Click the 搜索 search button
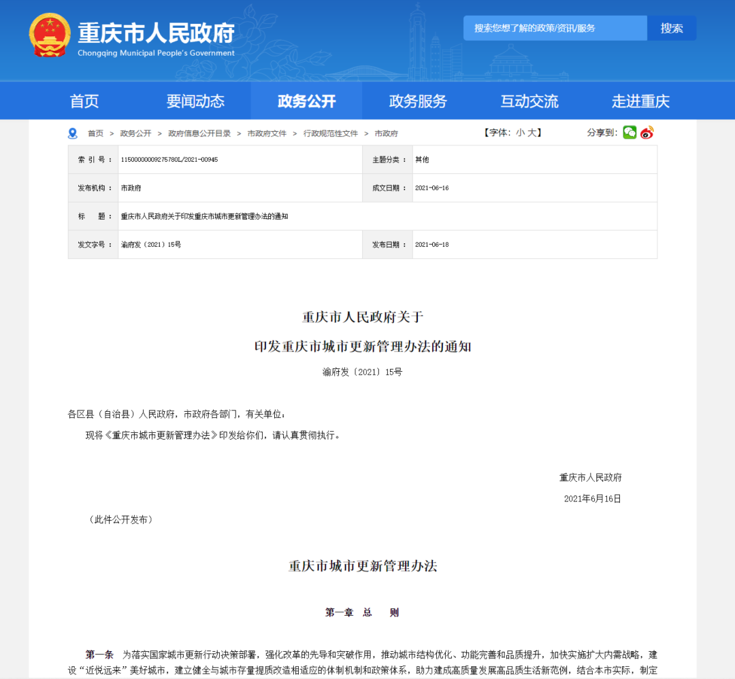Image resolution: width=735 pixels, height=679 pixels. tap(672, 28)
